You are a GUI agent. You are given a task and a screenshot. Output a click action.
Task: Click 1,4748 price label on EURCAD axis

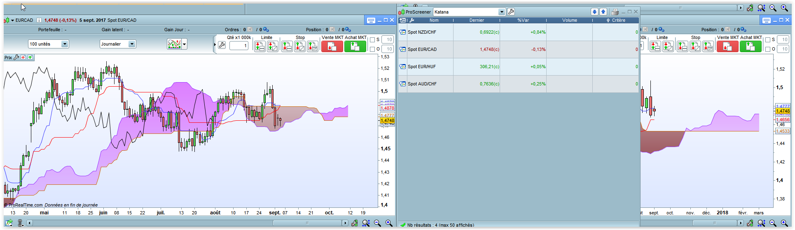(387, 121)
